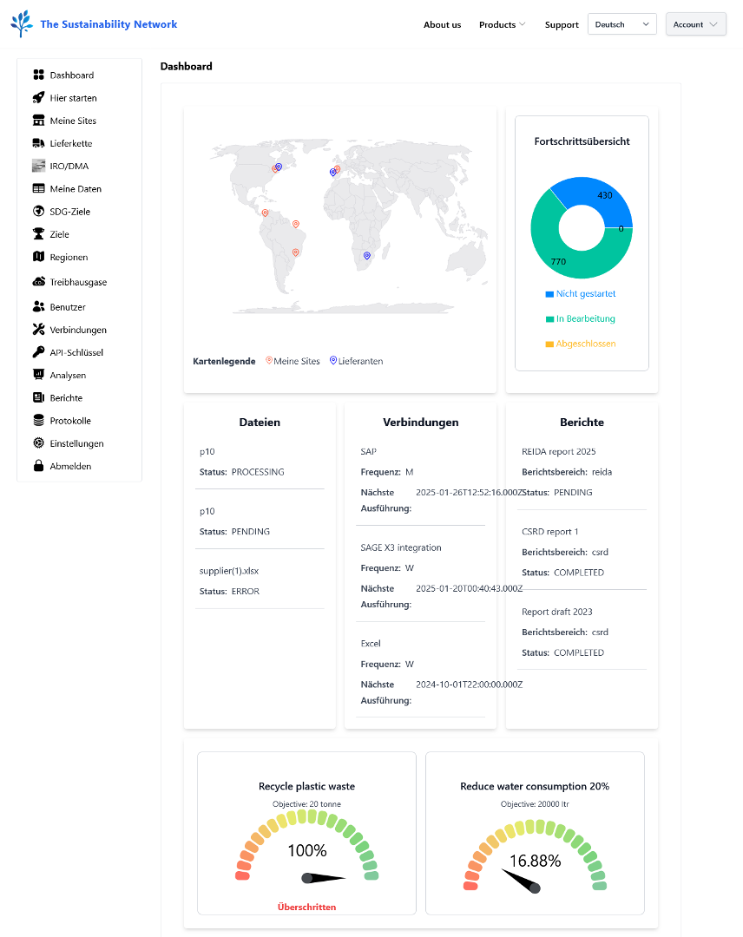Click the table icon beside Meine Daten
Viewport: 743px width, 937px height.
(x=39, y=188)
